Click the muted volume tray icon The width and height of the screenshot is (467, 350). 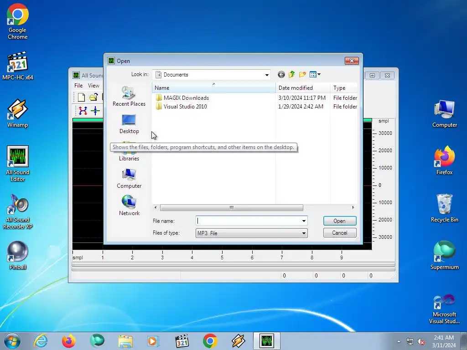tap(421, 342)
